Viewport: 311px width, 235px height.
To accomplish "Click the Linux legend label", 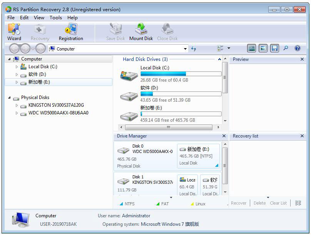I will [x=200, y=204].
